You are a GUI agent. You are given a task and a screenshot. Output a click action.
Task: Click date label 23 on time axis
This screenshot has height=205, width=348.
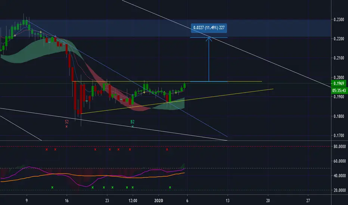(x=107, y=201)
